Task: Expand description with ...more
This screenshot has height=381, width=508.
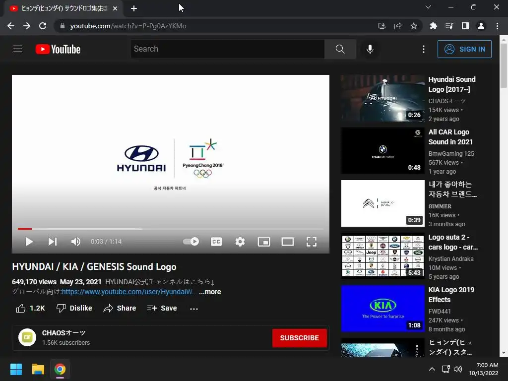Action: (x=210, y=292)
